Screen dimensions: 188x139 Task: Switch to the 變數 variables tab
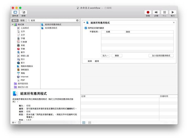coord(23,20)
